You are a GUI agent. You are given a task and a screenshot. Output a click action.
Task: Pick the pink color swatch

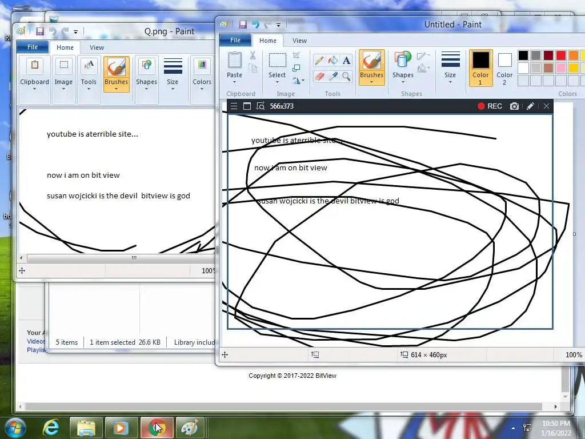tap(561, 68)
